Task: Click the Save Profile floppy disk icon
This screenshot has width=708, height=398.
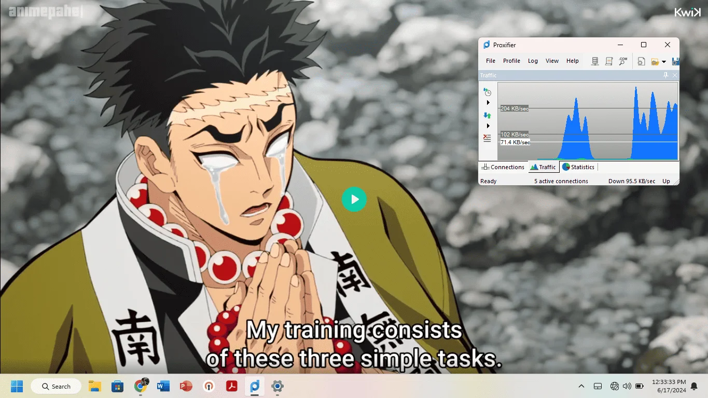Action: click(675, 61)
